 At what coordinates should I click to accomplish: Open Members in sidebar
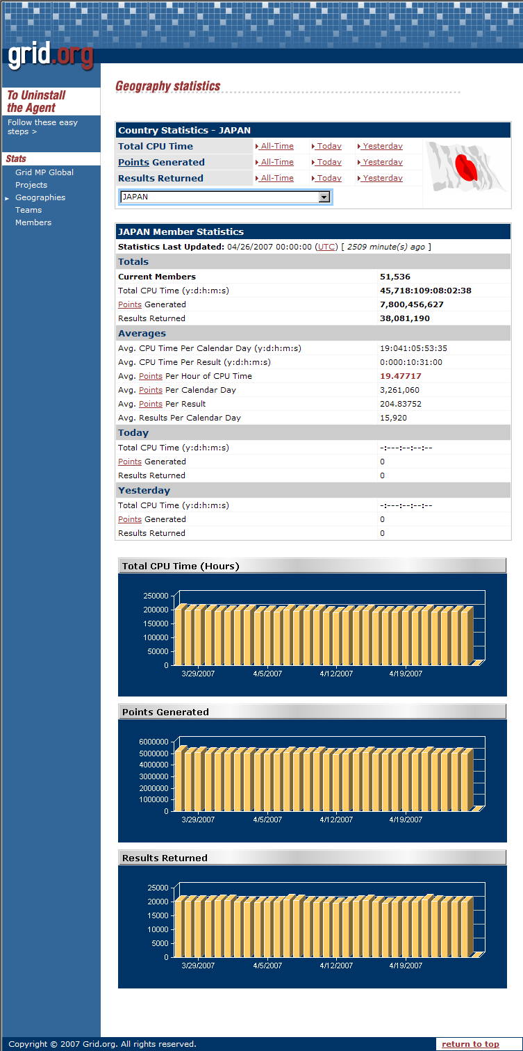tap(33, 222)
